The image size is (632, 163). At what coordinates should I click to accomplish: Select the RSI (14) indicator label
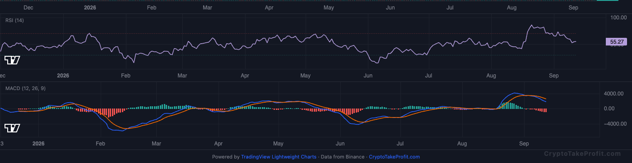(14, 21)
